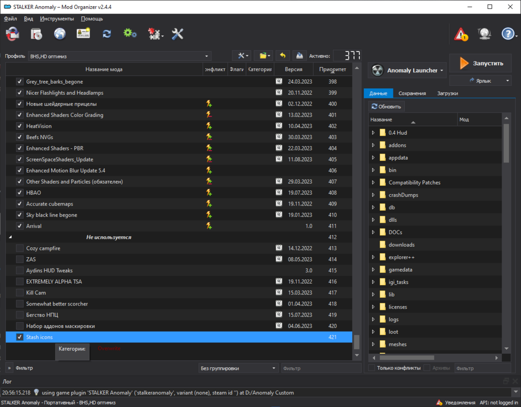521x407 pixels.
Task: Click the mod list vertical scrollbar thumb
Action: [x=357, y=341]
